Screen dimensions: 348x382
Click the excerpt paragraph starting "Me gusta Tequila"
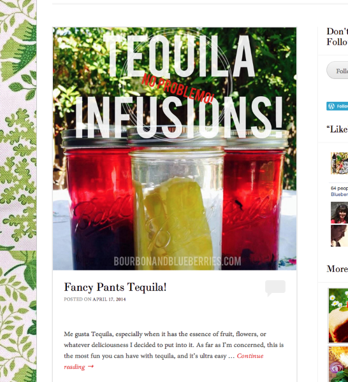pos(173,350)
